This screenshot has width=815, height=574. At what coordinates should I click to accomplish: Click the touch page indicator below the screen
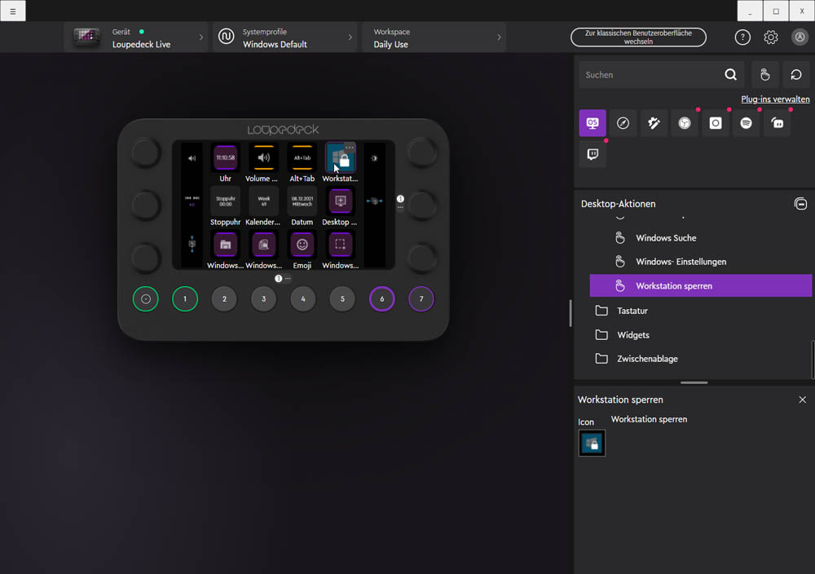[x=279, y=279]
